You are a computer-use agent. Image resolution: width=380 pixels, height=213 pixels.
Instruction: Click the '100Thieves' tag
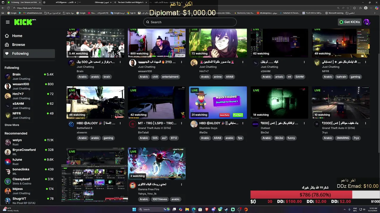click(160, 199)
